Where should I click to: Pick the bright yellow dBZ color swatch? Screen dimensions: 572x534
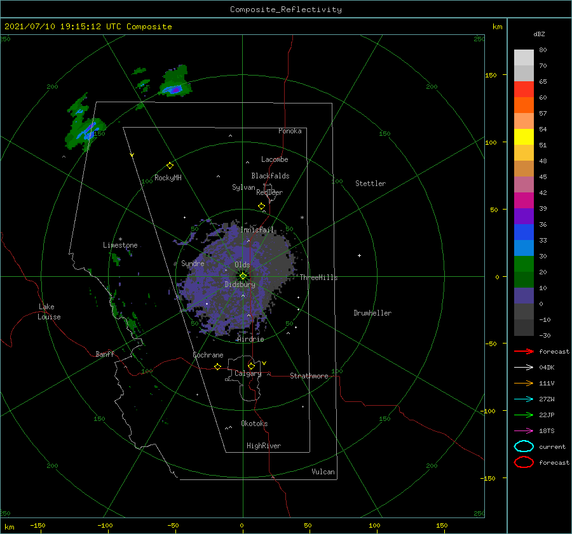coord(524,137)
